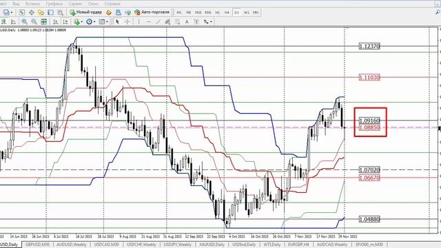The width and height of the screenshot is (441, 248).
Task: Open the Справка menu
Action: click(112, 4)
